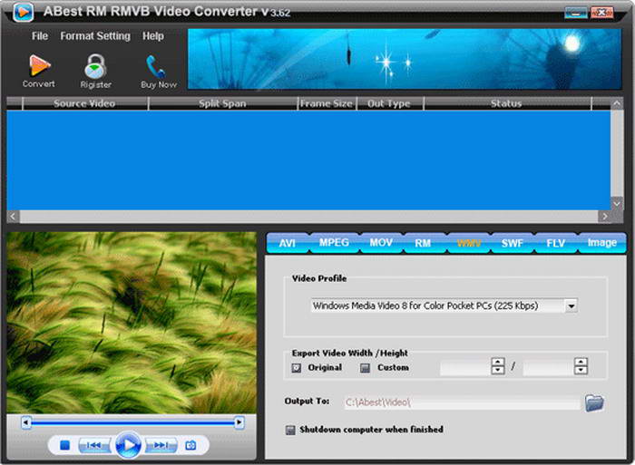Click the video preview thumbnail
The height and width of the screenshot is (465, 635).
(x=132, y=323)
